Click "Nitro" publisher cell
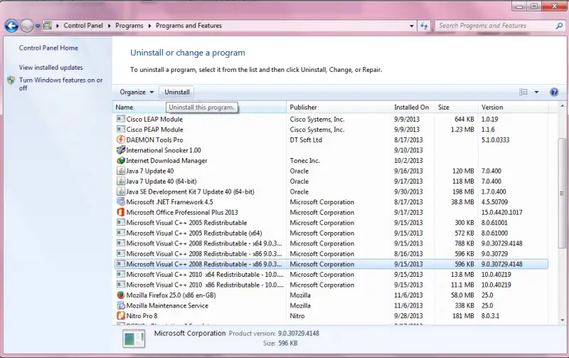This screenshot has width=569, height=358. [x=297, y=316]
